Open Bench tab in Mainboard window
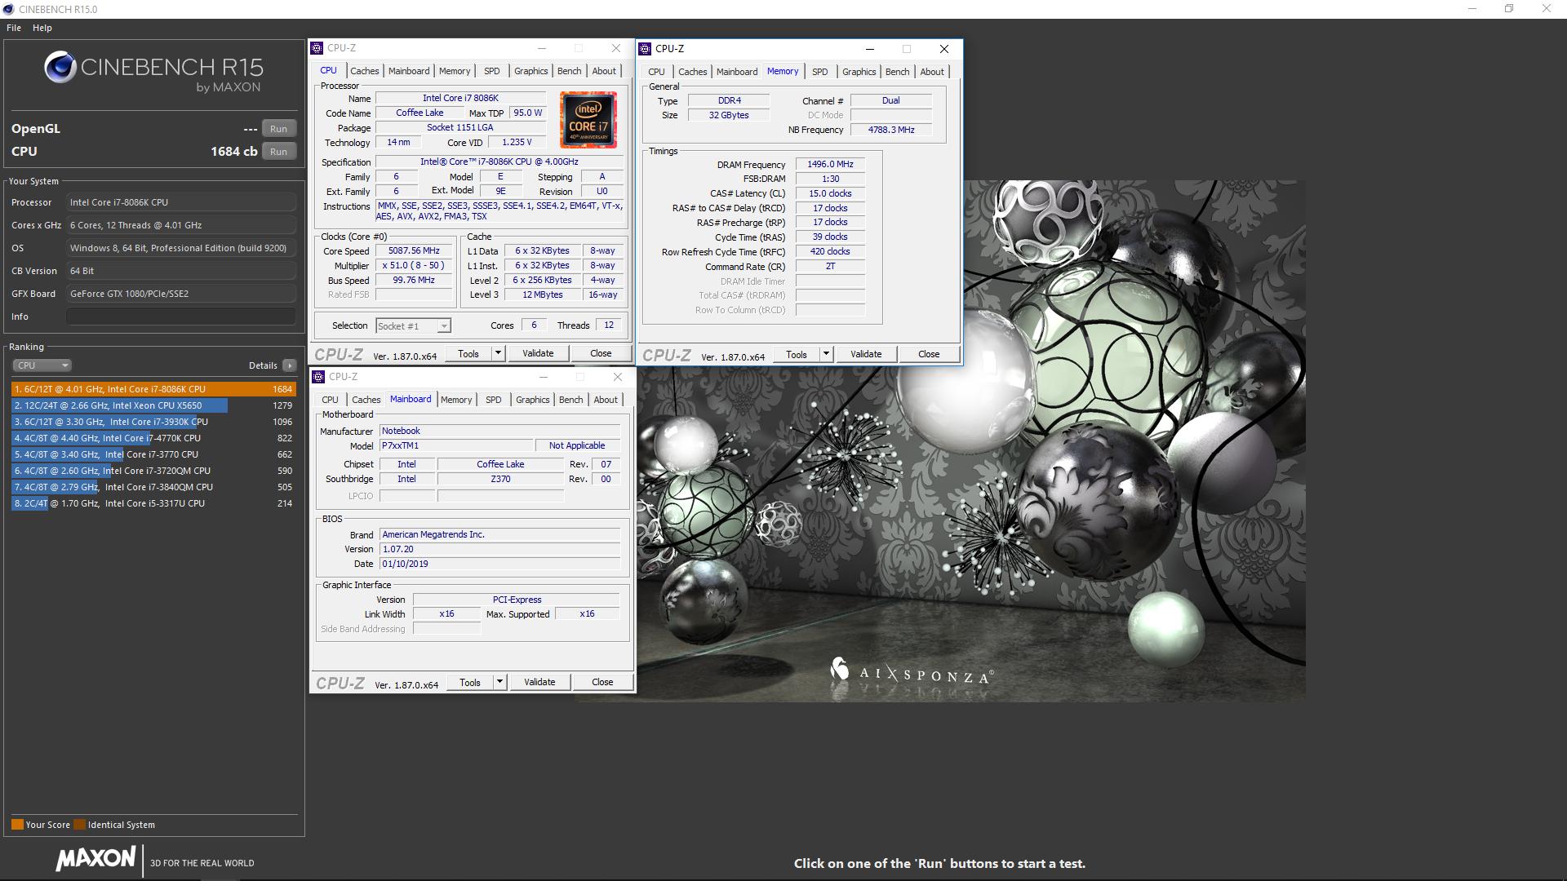1567x881 pixels. 571,400
